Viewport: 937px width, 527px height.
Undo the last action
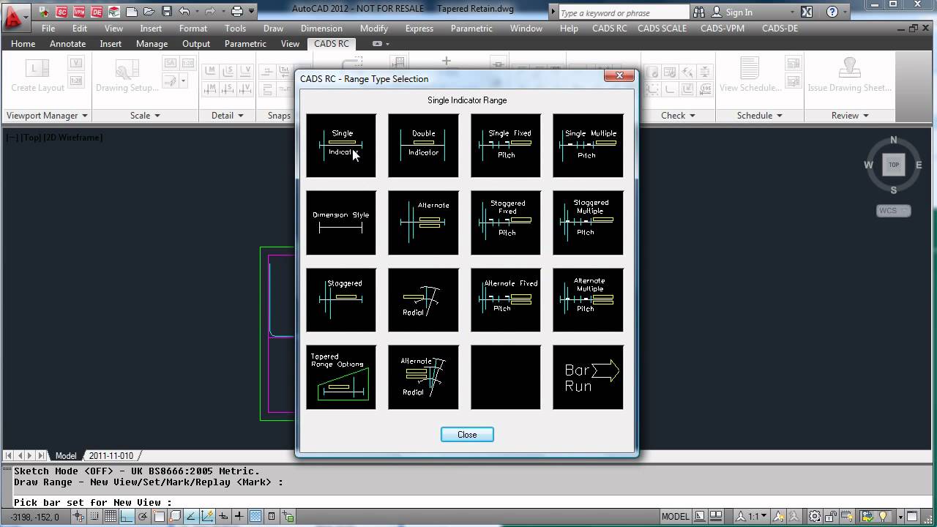pyautogui.click(x=184, y=12)
